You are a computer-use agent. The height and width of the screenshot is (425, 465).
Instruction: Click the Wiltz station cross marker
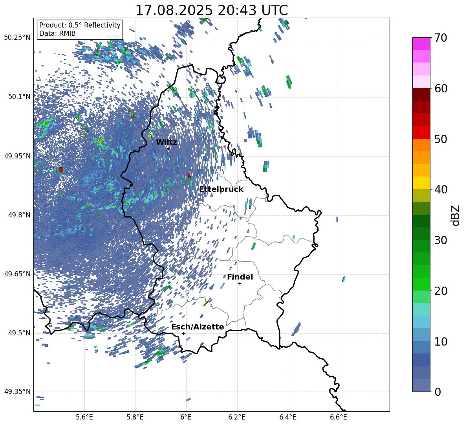click(169, 149)
